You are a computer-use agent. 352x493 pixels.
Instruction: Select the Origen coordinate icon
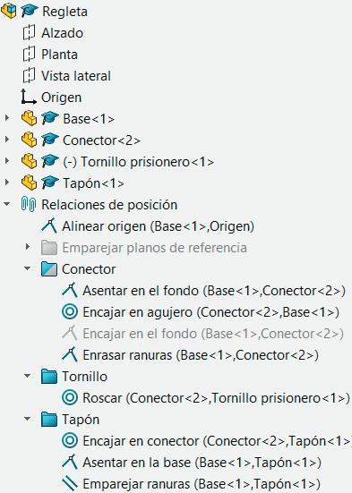[29, 97]
